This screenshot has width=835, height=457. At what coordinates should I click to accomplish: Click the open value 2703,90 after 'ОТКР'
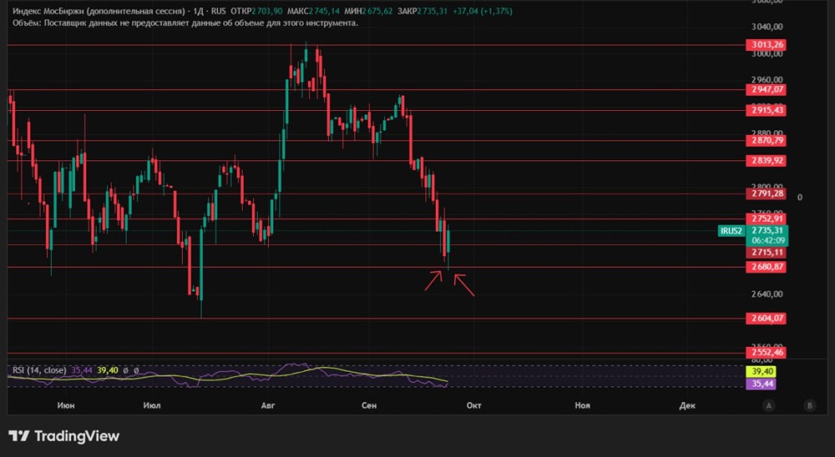(267, 11)
